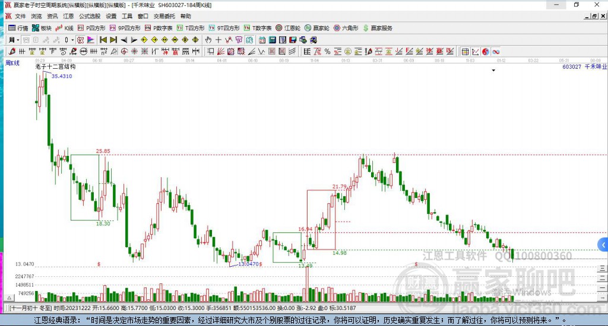Open the 文件 menu
Image resolution: width=608 pixels, height=326 pixels.
pos(20,16)
